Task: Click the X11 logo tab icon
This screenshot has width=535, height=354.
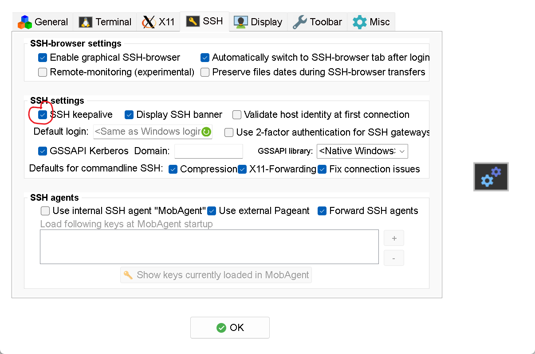Action: click(149, 22)
